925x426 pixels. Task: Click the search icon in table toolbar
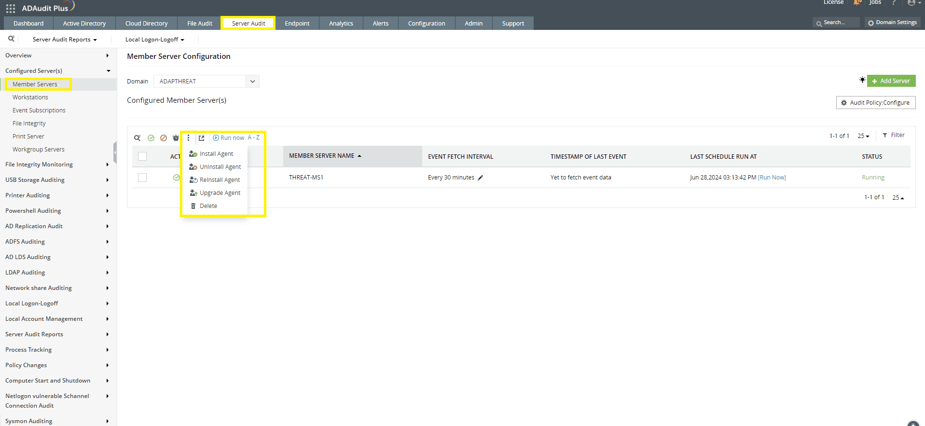[138, 138]
